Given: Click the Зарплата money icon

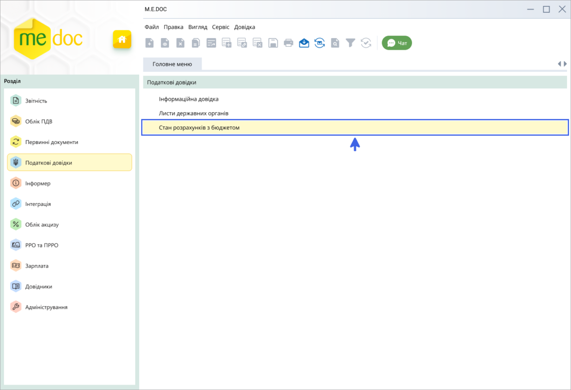Looking at the screenshot, I should 16,266.
